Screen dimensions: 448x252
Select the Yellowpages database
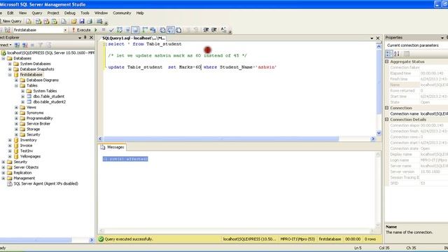tap(30, 156)
